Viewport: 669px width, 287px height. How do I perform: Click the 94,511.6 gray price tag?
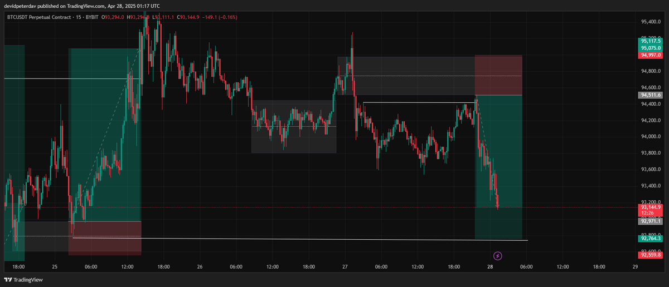(x=651, y=95)
